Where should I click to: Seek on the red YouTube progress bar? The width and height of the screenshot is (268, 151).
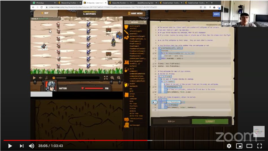75,140
